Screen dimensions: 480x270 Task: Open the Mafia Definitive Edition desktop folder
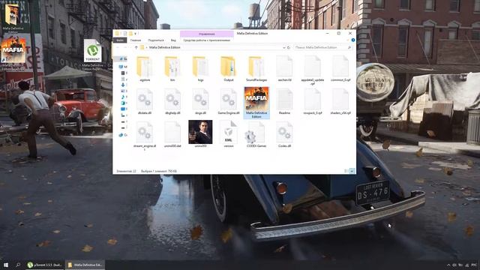pos(13,18)
